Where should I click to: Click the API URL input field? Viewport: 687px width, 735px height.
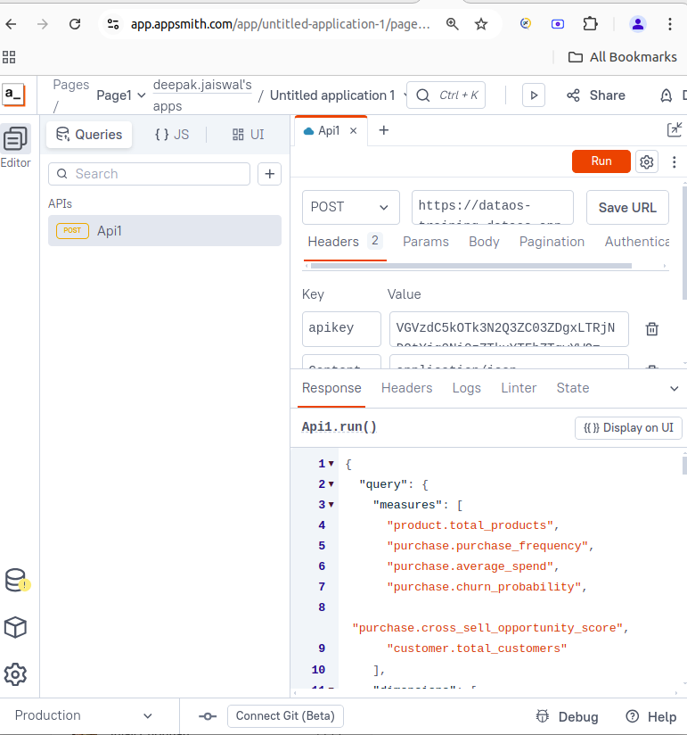[x=493, y=207]
